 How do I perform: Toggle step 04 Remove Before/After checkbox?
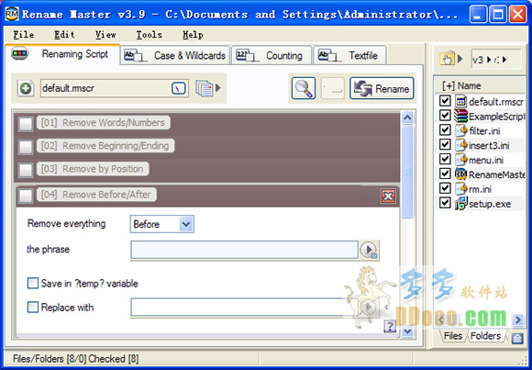pyautogui.click(x=26, y=196)
